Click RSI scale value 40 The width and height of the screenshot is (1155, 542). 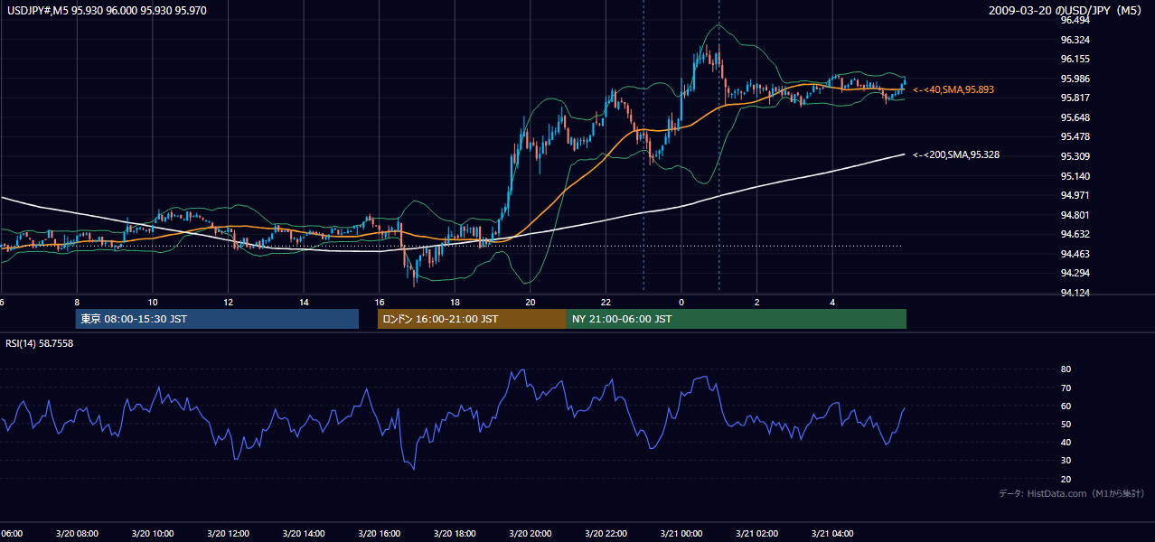pyautogui.click(x=1066, y=442)
